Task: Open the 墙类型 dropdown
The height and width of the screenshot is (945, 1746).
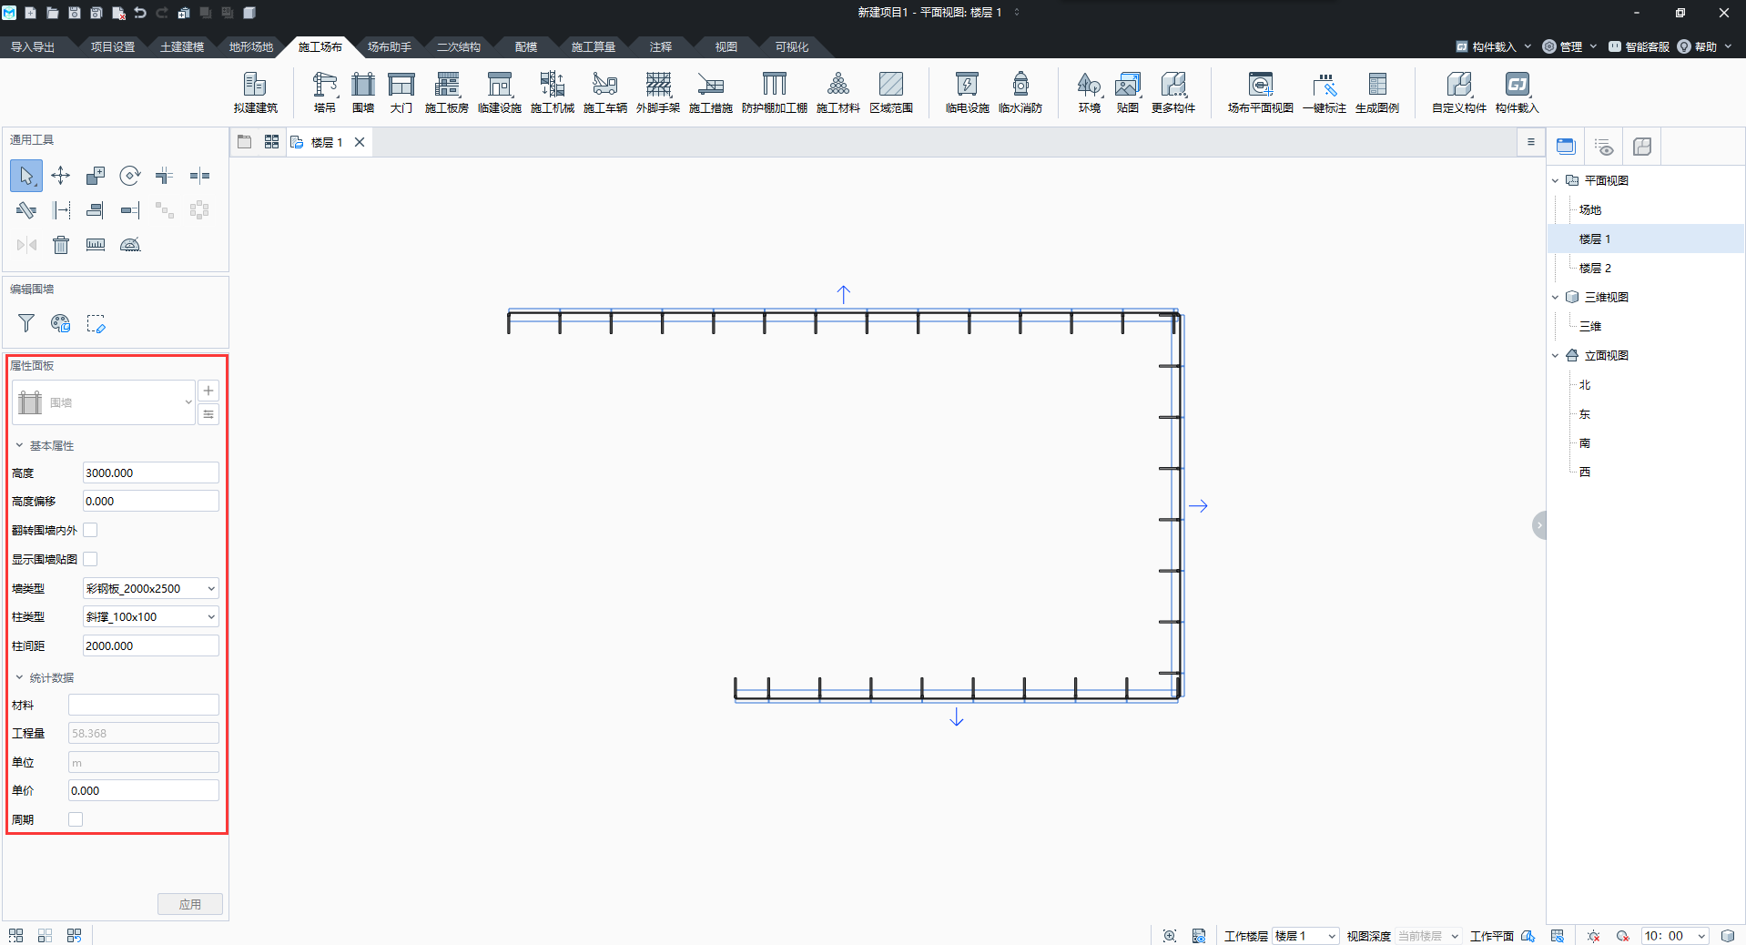Action: (151, 588)
